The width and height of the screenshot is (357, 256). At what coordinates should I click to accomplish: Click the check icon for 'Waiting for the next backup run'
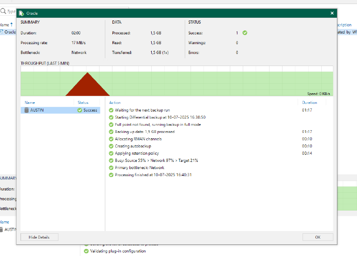(111, 110)
